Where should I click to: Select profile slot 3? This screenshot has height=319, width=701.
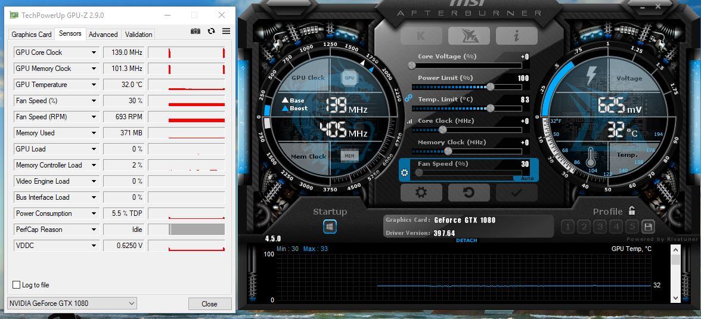(x=600, y=227)
